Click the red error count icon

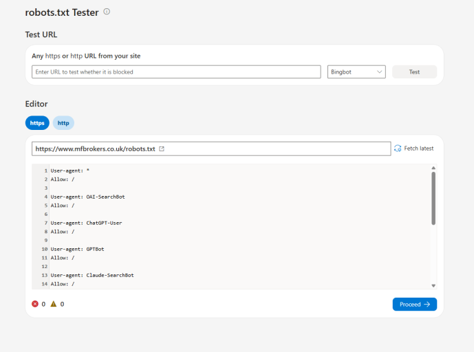click(35, 304)
